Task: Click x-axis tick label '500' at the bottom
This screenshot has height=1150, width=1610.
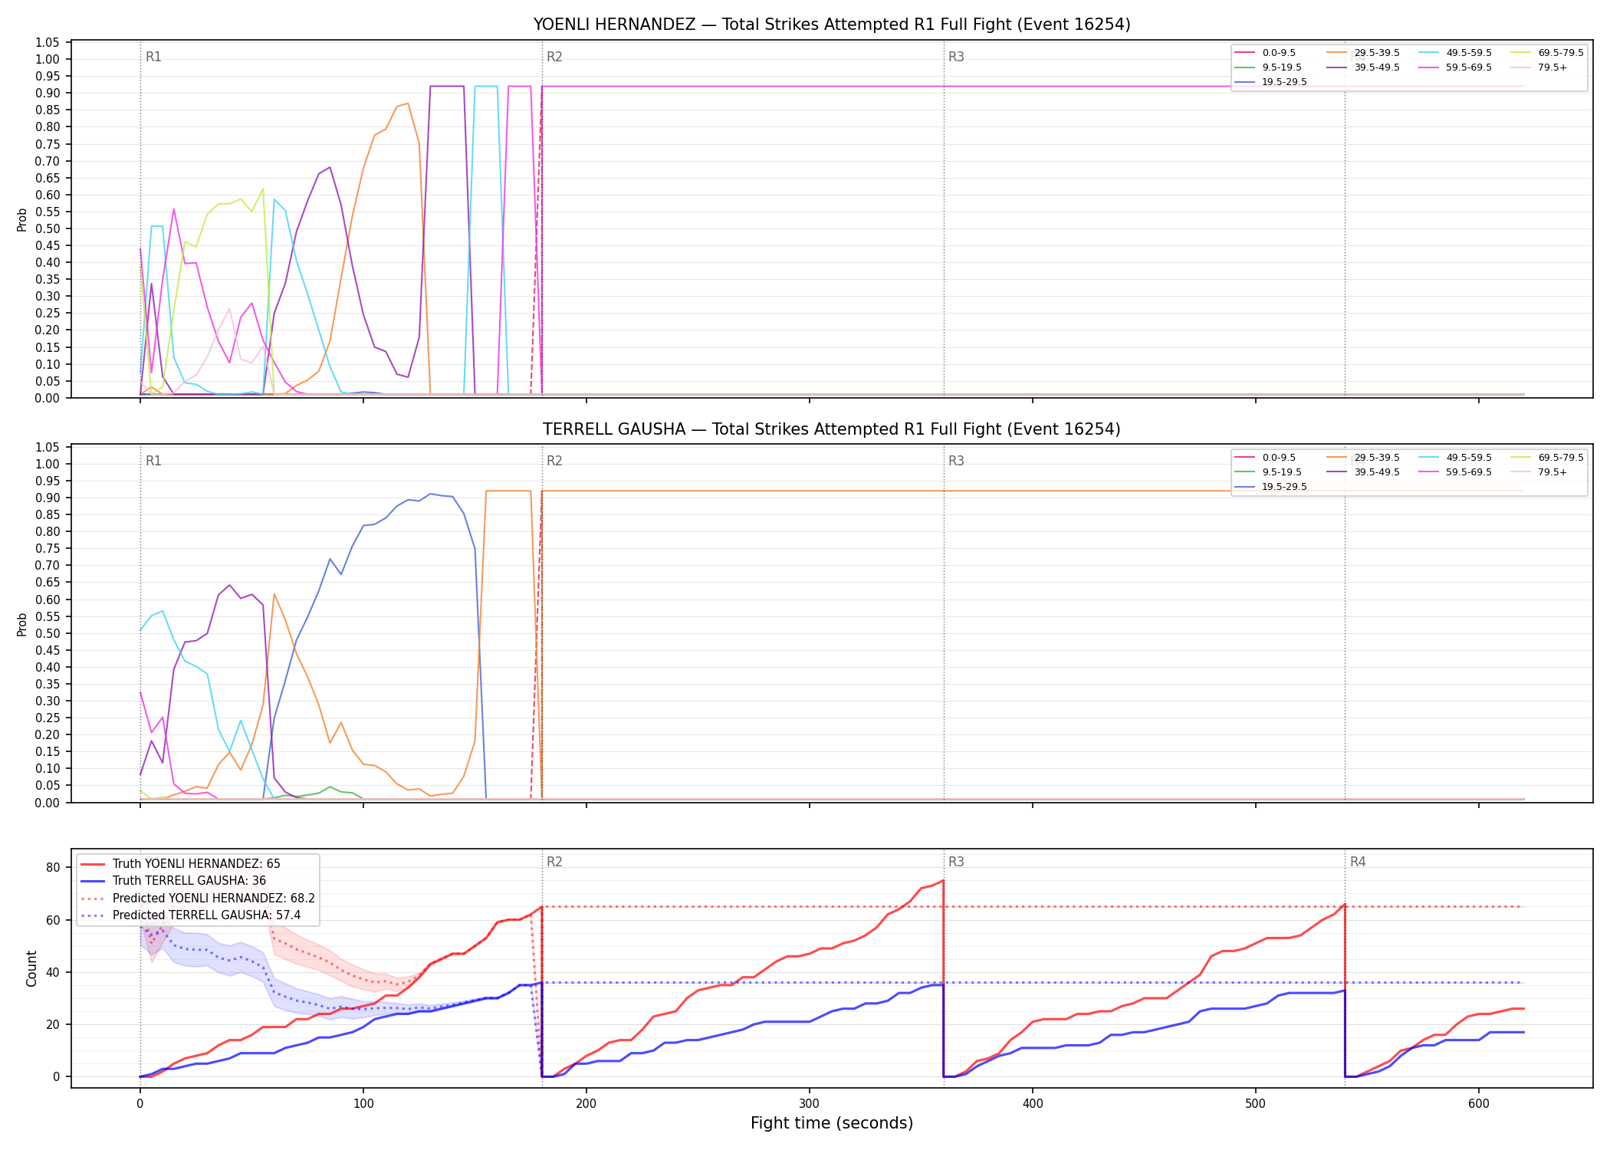Action: [x=1256, y=1104]
